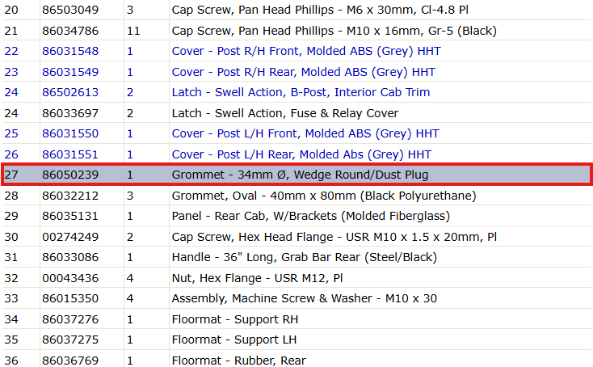Screen dimensions: 593x367
Task: Click Floormat - Support LH row
Action: coord(296,340)
